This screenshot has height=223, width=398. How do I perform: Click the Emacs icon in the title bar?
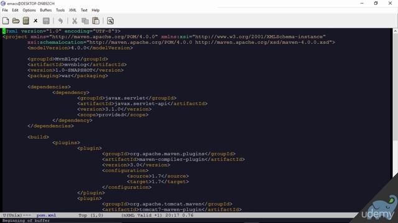(x=3, y=3)
